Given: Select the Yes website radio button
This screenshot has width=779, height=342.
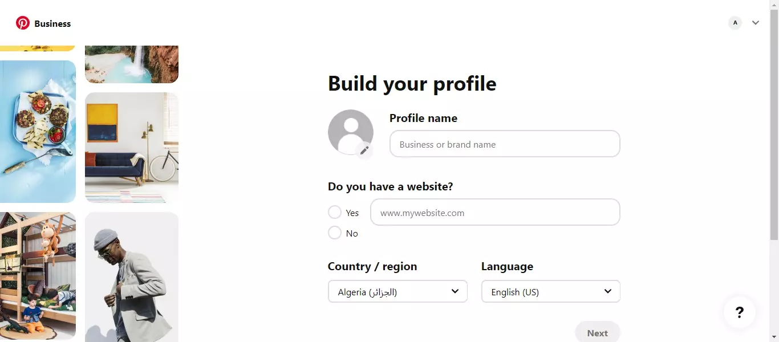Looking at the screenshot, I should click(x=335, y=213).
